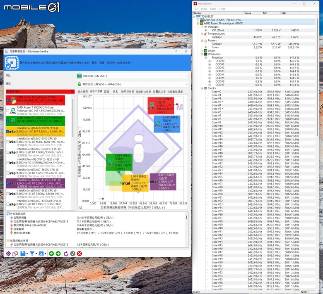Screen dimensions: 323x294
Task: Open the View menu in HWMonitor
Action: click(204, 9)
